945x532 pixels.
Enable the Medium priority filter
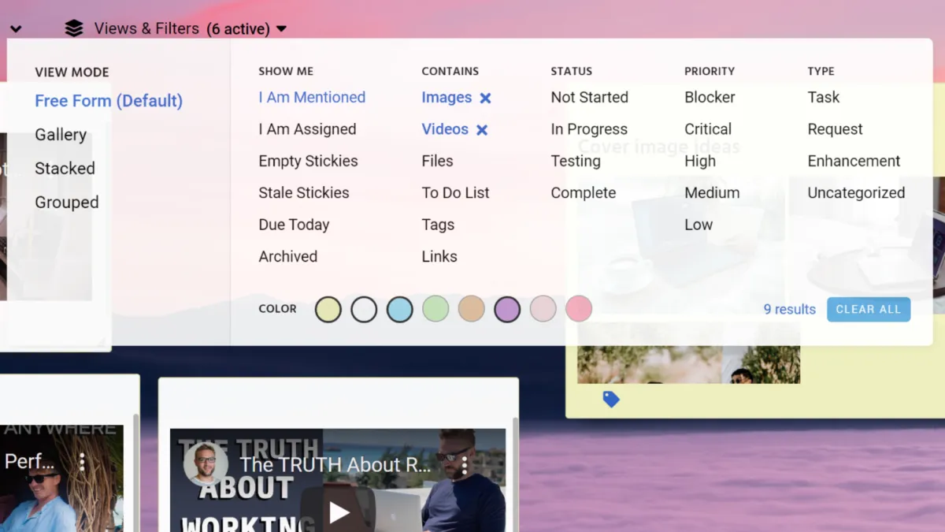tap(711, 192)
